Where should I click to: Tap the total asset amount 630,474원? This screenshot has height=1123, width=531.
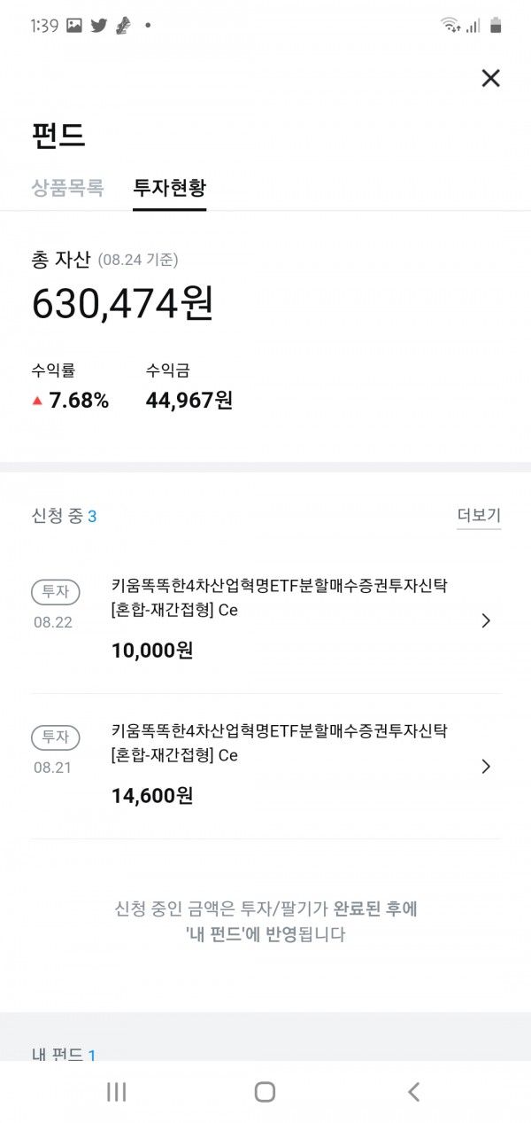[x=122, y=304]
